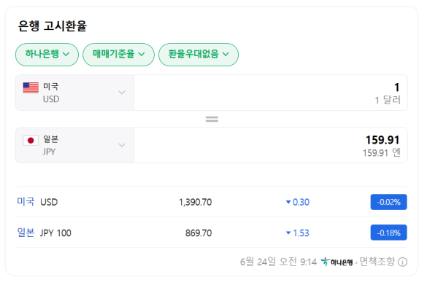Click the 은행 고시환율 heading
Image resolution: width=438 pixels, height=285 pixels.
tap(53, 26)
